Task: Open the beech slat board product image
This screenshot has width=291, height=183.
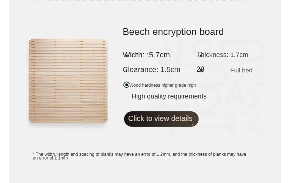Action: point(68,80)
